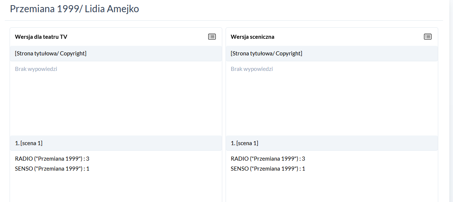Click RADIO character line in TV version
This screenshot has width=453, height=202.
click(52, 159)
